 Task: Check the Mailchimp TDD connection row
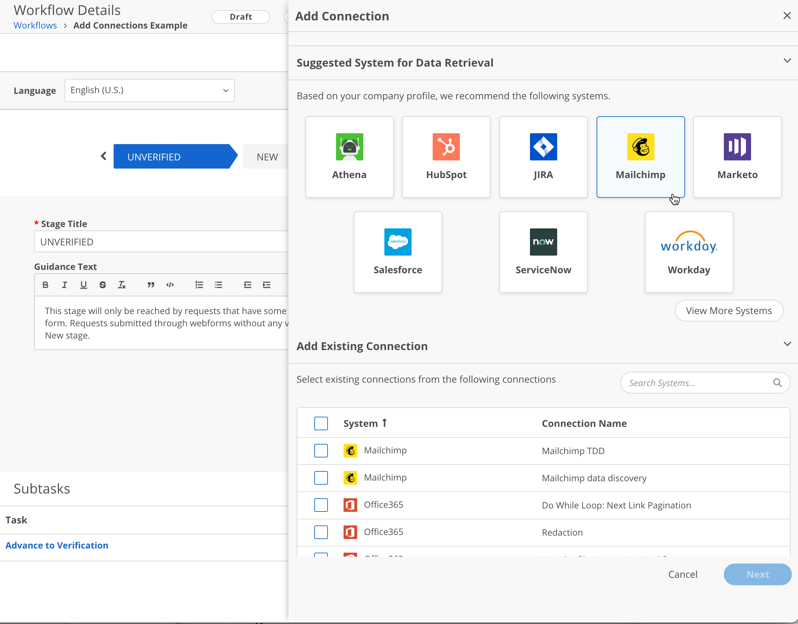pos(321,450)
